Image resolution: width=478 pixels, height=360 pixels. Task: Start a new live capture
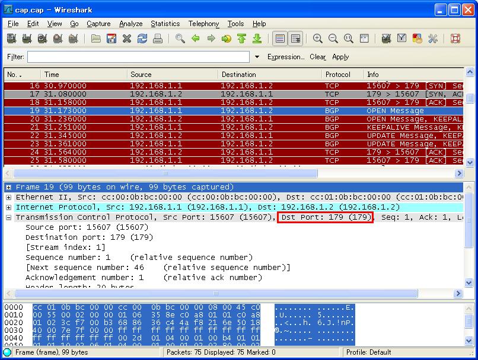pyautogui.click(x=42, y=38)
